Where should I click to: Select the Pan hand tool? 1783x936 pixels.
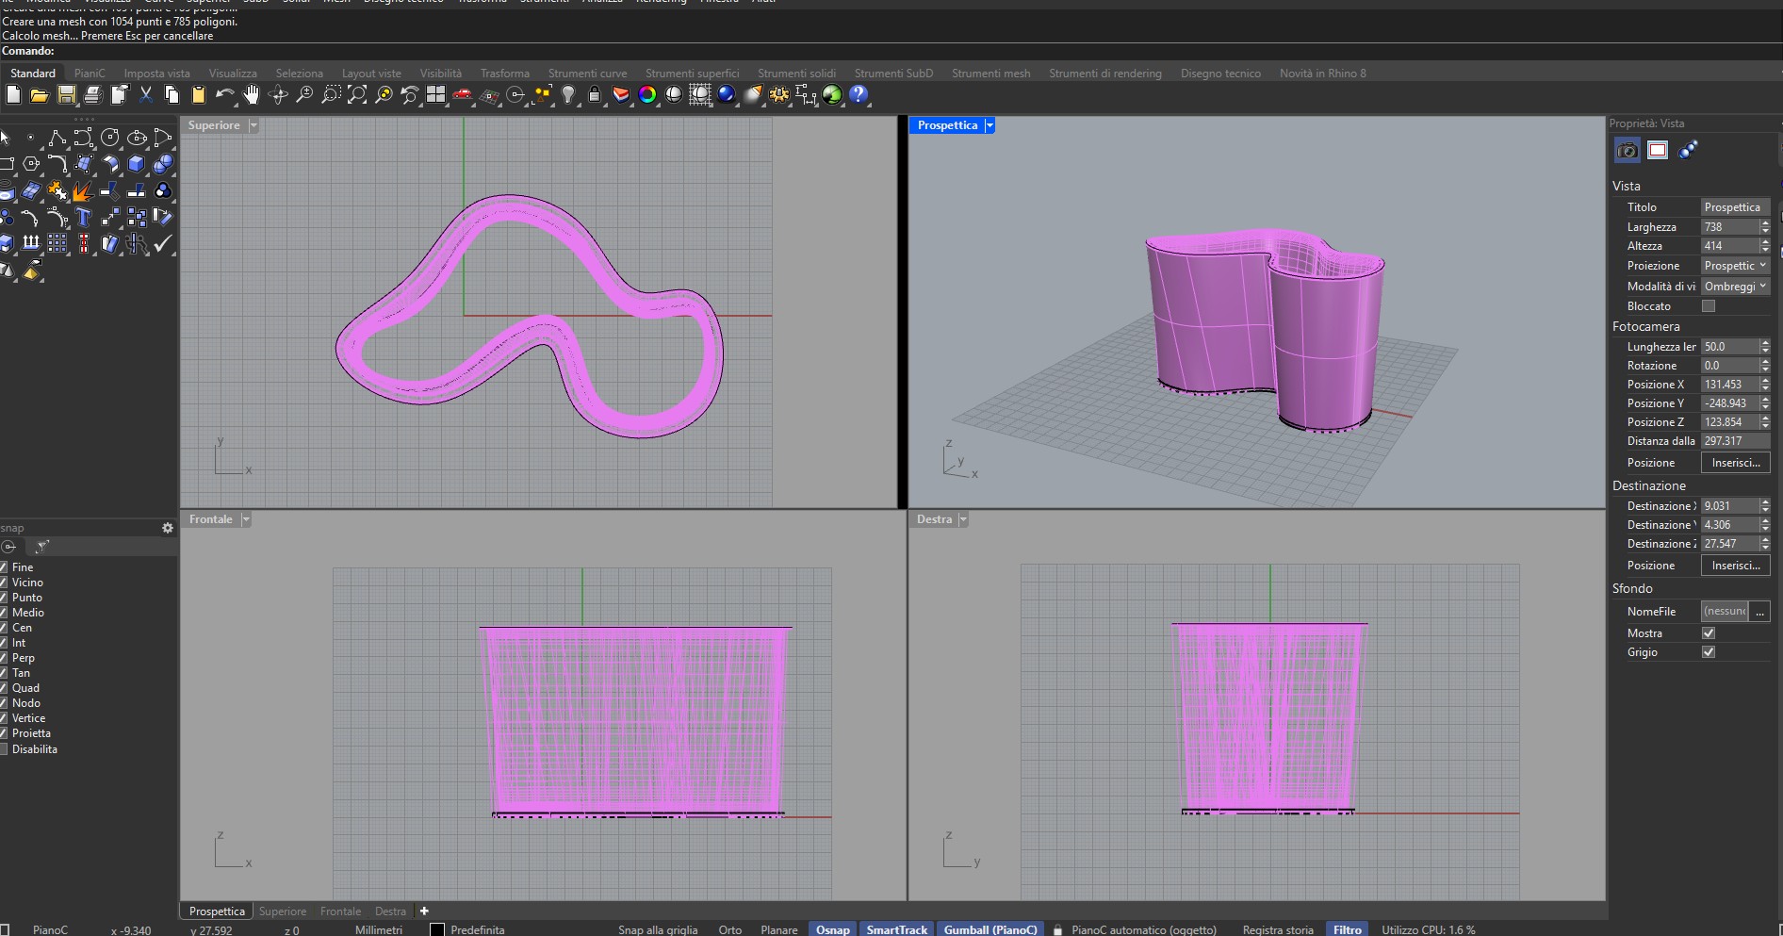point(251,94)
